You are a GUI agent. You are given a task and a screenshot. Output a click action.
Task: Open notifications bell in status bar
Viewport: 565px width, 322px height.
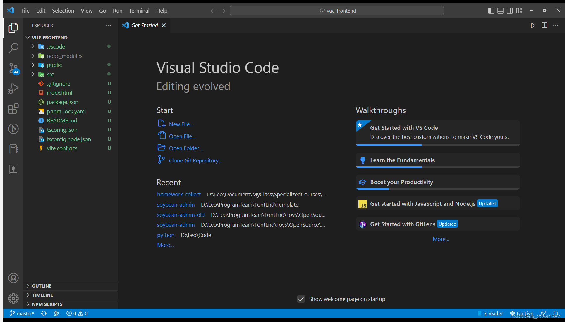(556, 314)
